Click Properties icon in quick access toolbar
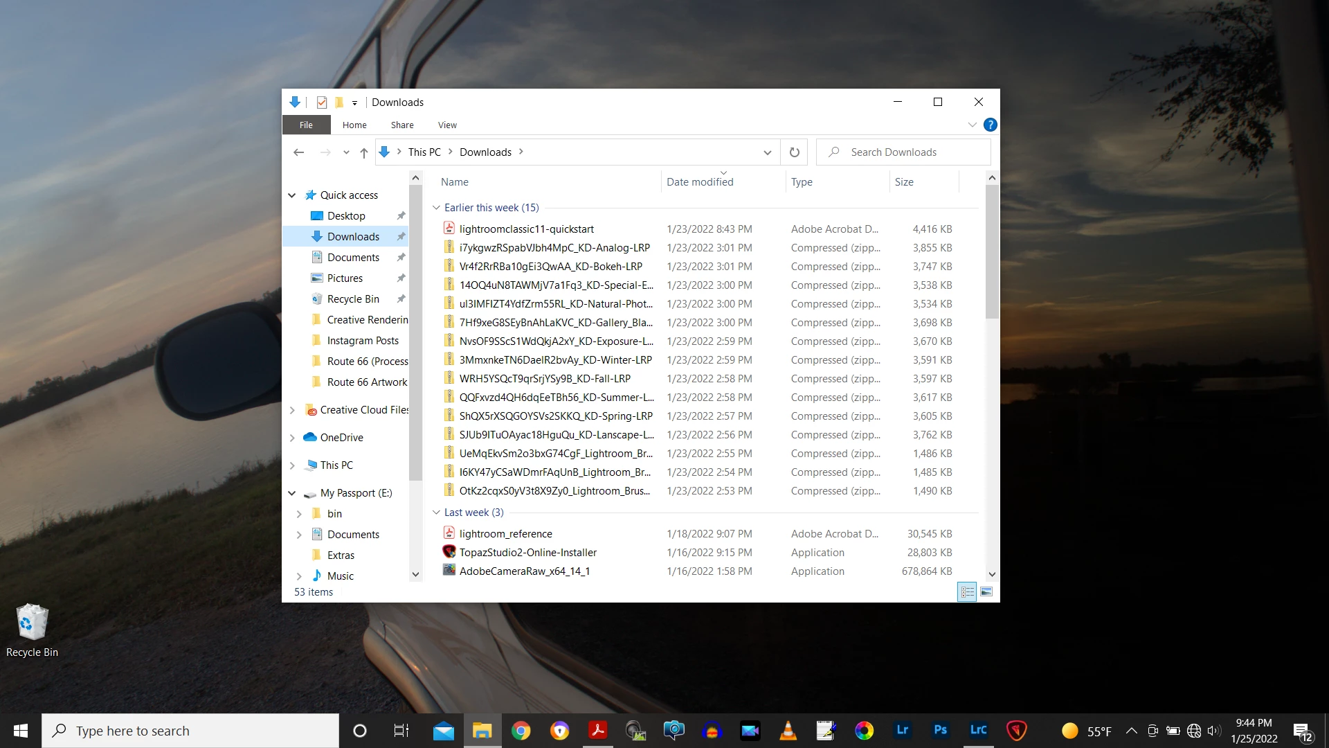This screenshot has width=1329, height=748. pos(322,103)
